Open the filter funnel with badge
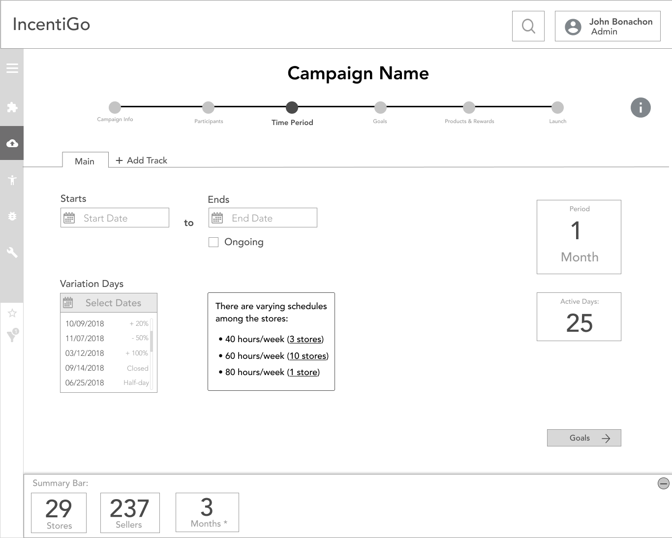Viewport: 672px width, 538px height. (x=12, y=336)
